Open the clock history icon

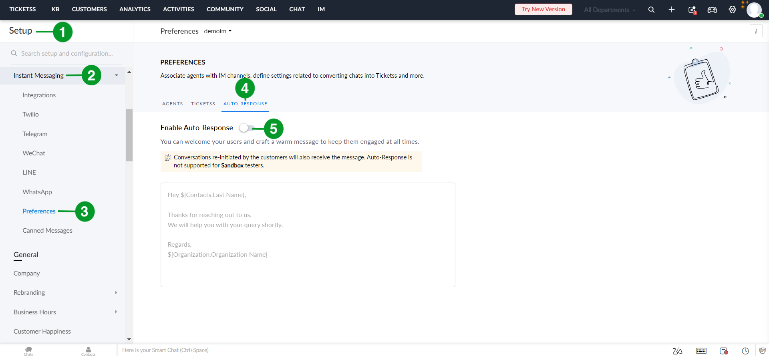tap(745, 351)
